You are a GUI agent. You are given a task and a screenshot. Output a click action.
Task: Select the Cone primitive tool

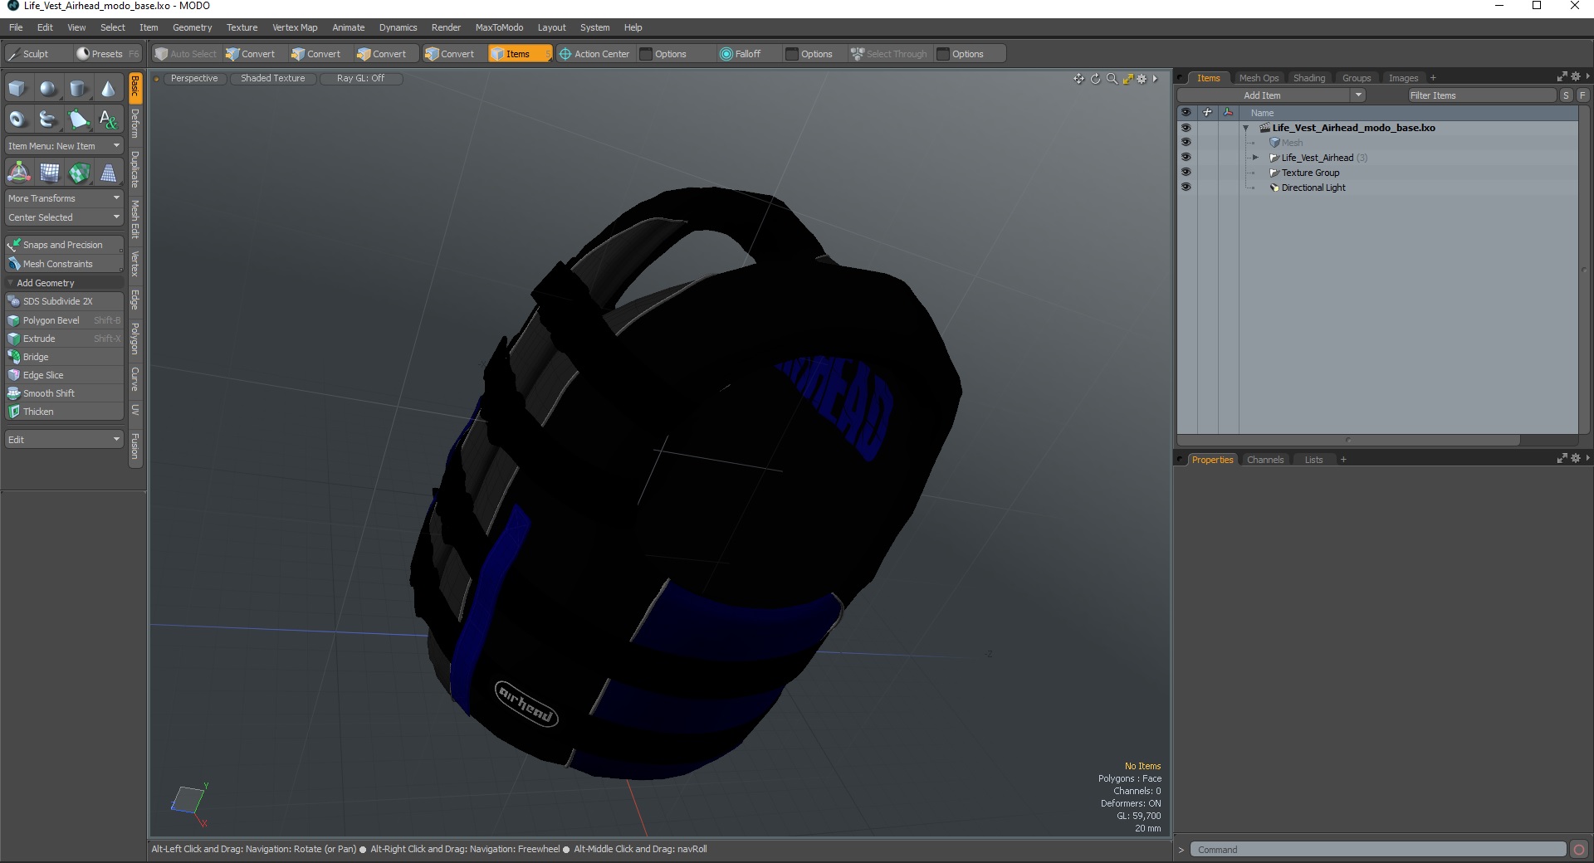point(108,88)
